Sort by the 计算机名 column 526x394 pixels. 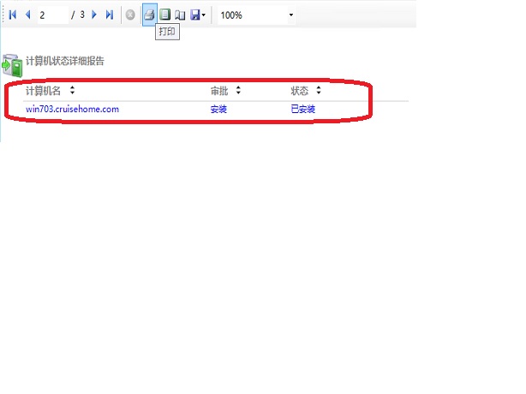coord(72,90)
